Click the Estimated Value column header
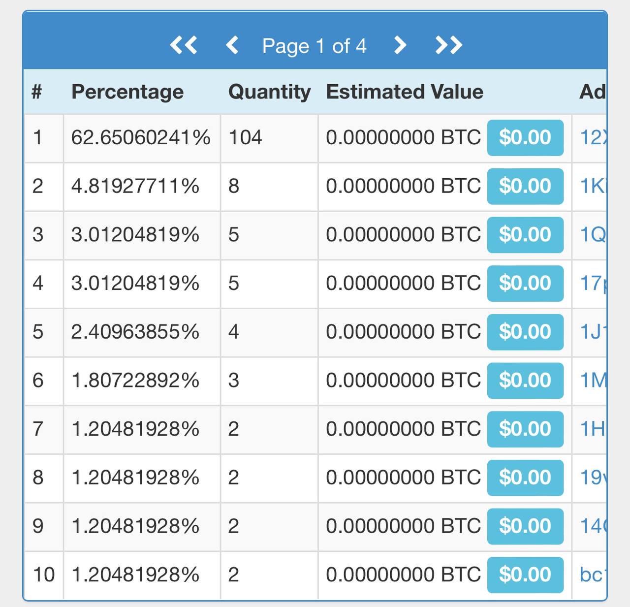 point(405,92)
